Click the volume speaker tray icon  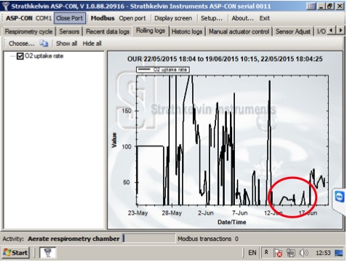pos(303,253)
